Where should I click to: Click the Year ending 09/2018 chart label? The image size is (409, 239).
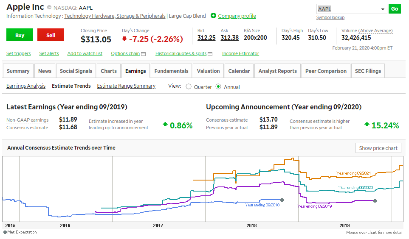(262, 205)
